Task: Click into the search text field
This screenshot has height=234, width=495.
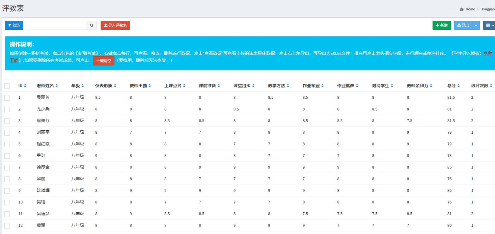Action: (x=56, y=25)
